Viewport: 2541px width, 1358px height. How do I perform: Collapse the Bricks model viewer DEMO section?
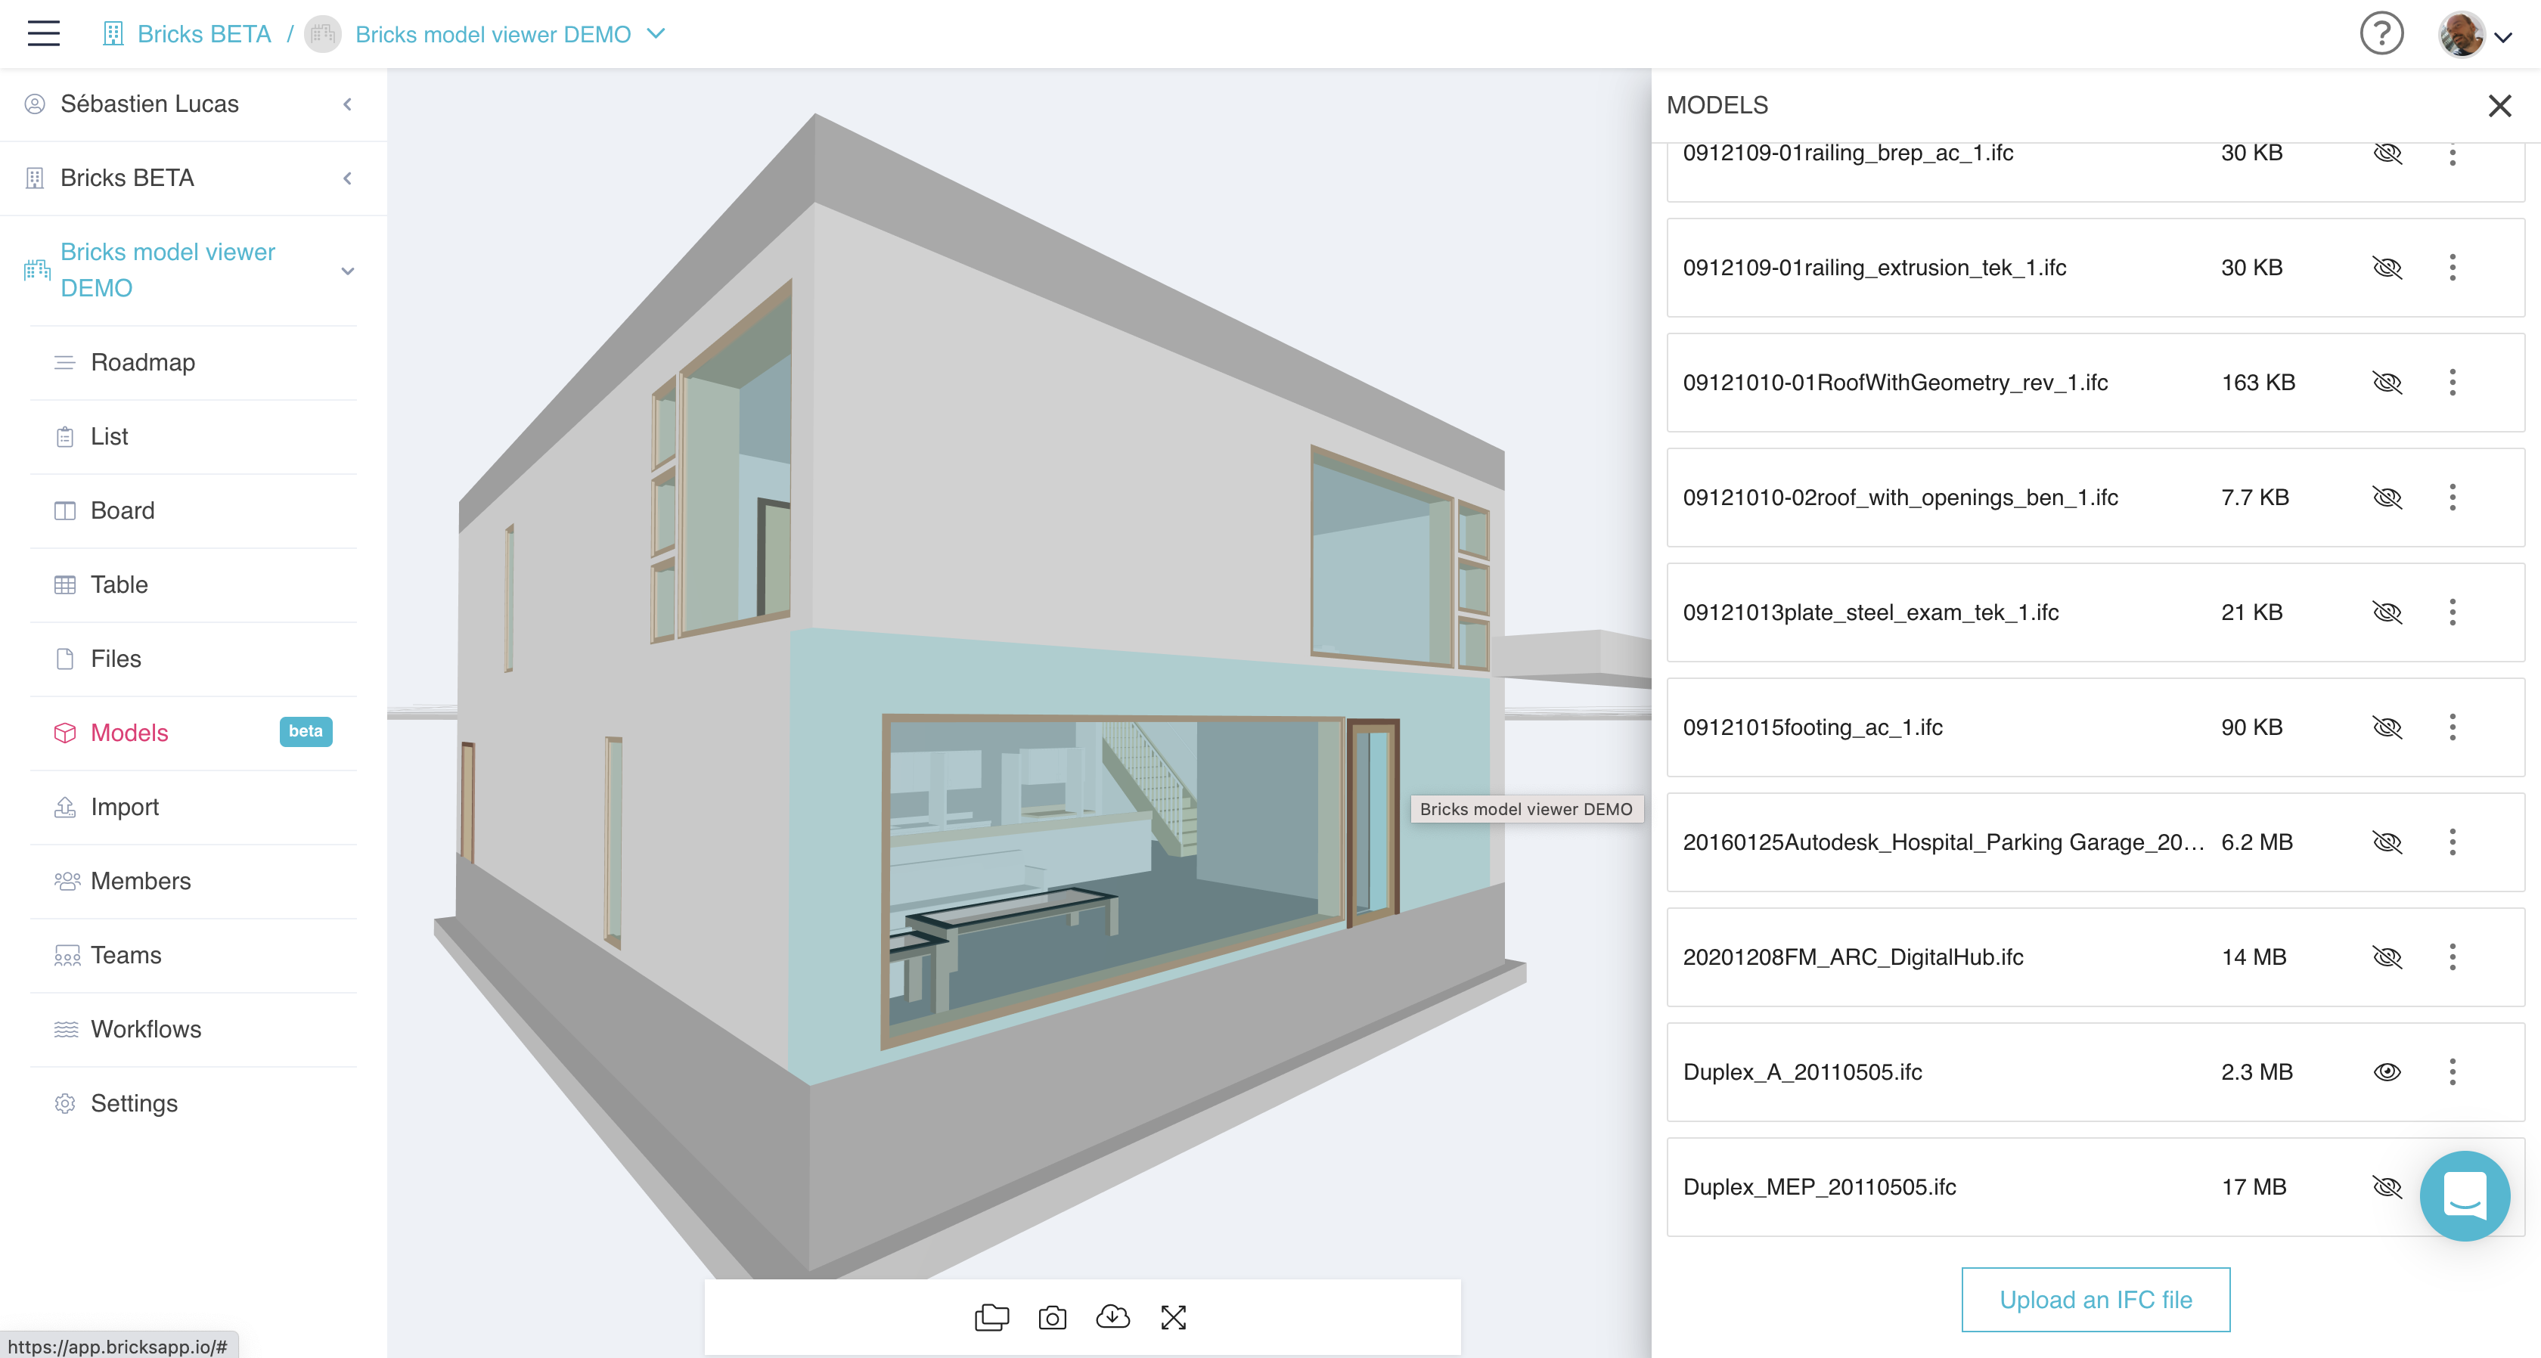click(x=347, y=270)
